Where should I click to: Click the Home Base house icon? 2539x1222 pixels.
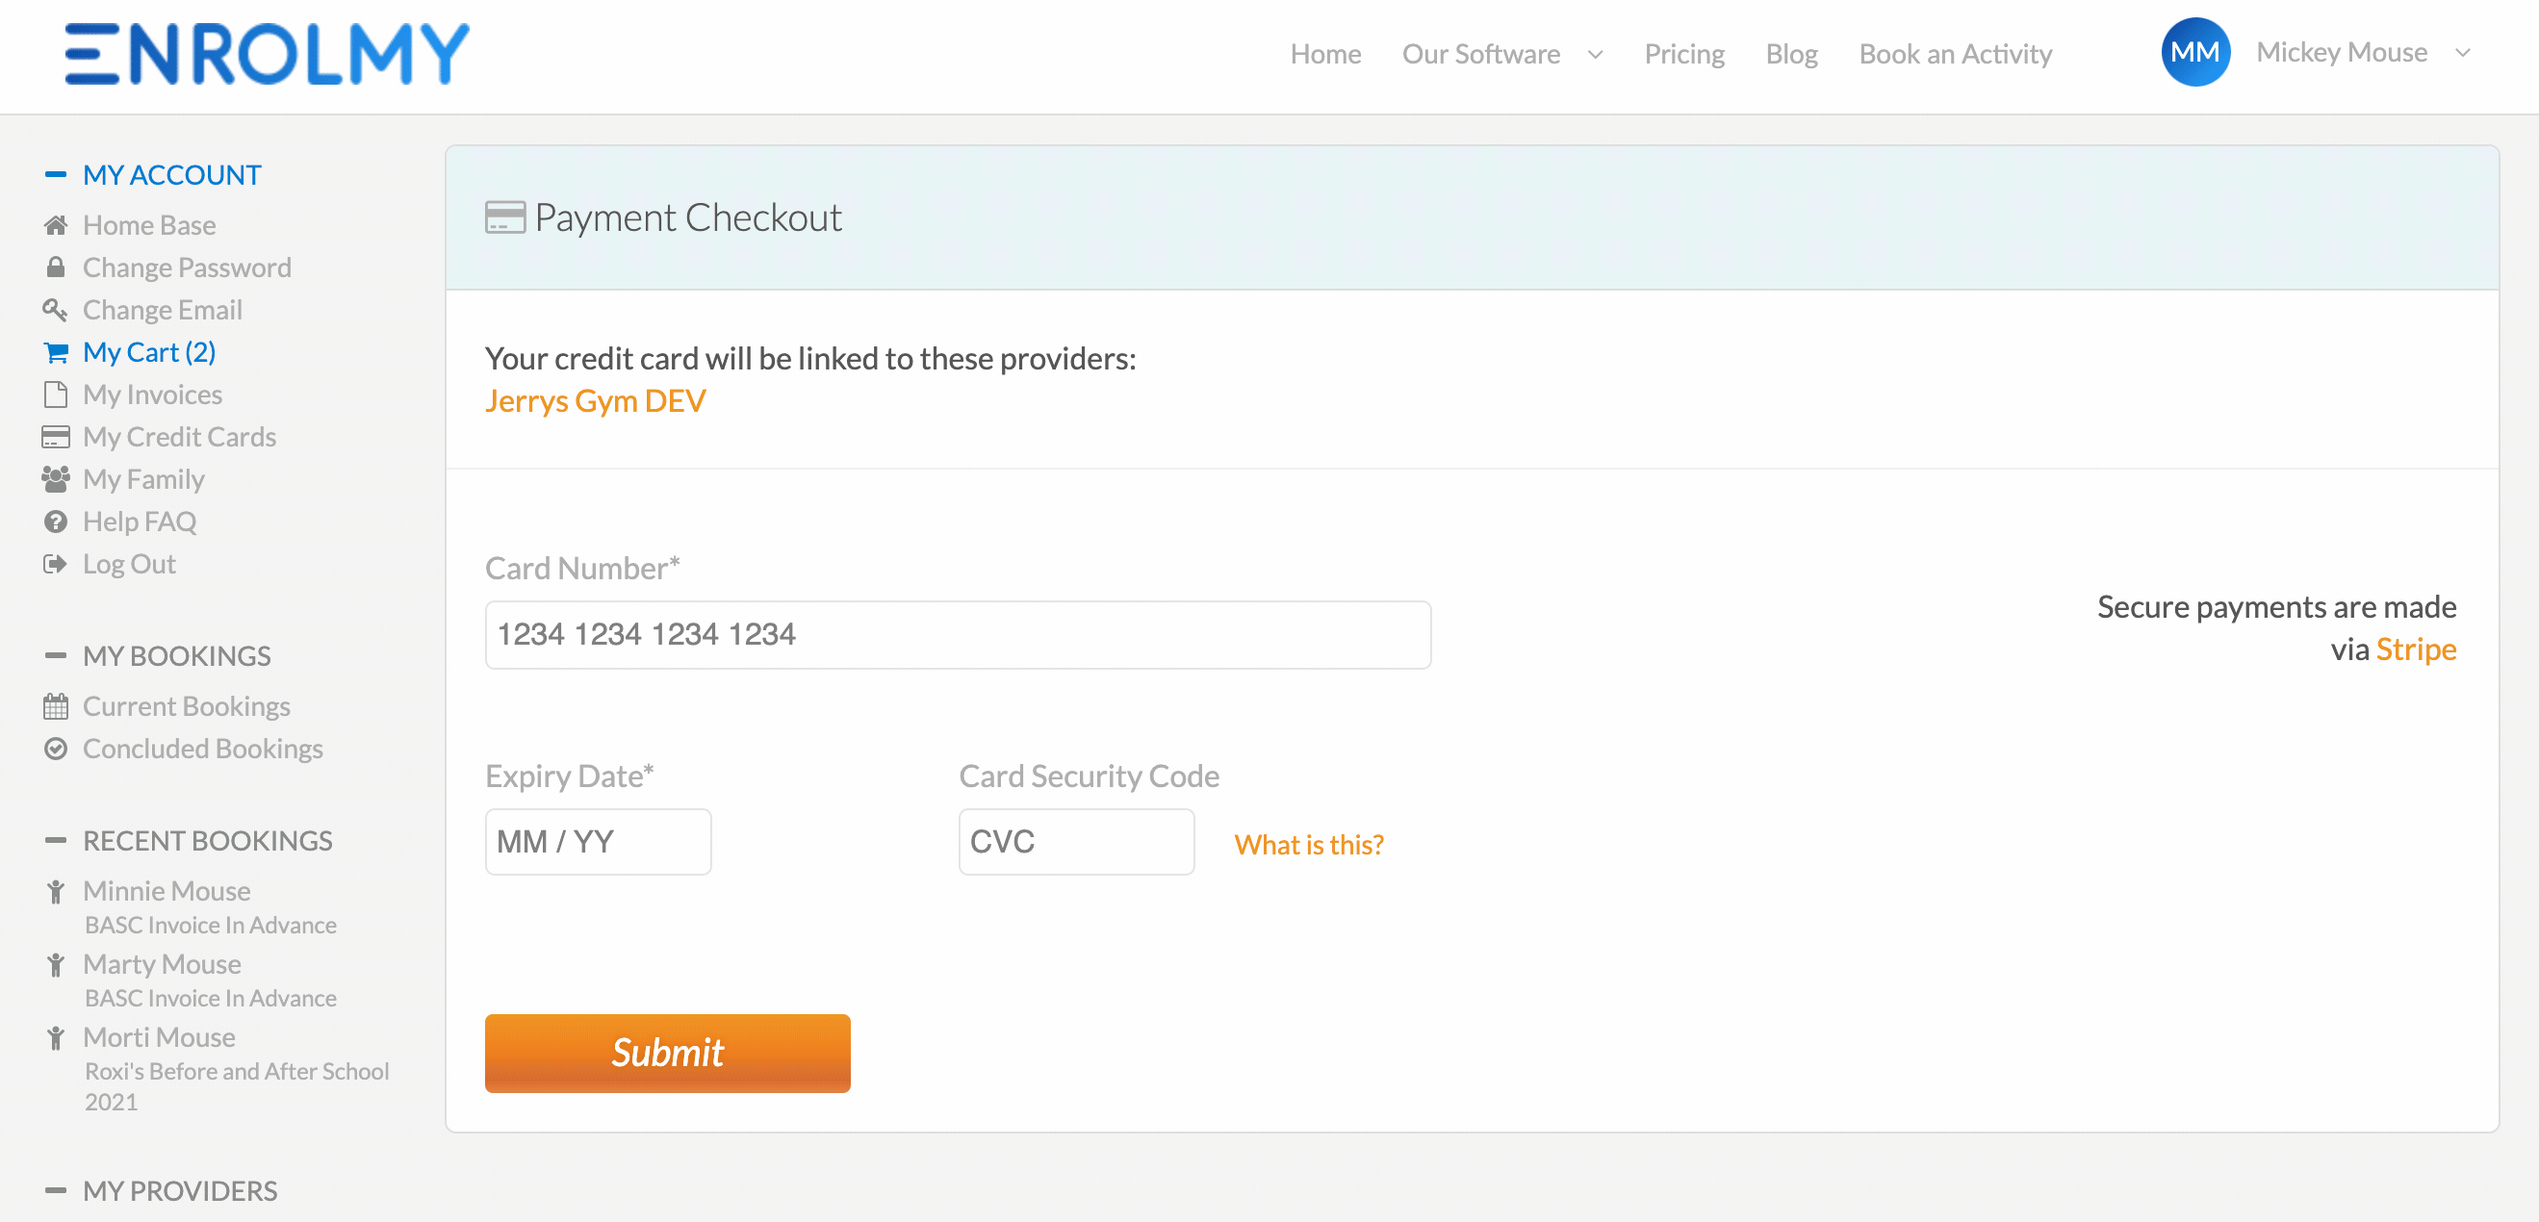[55, 226]
